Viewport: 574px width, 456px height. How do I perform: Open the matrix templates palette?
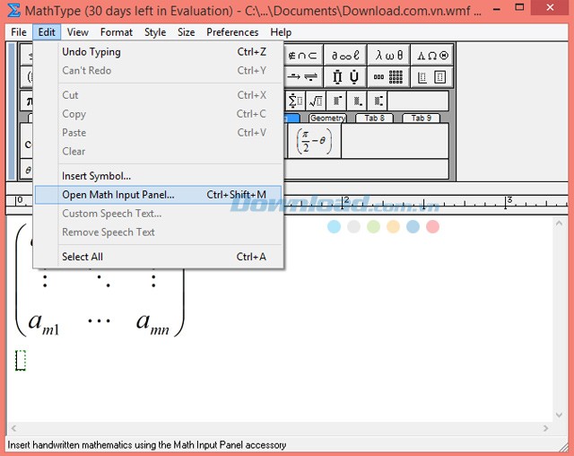coord(388,77)
